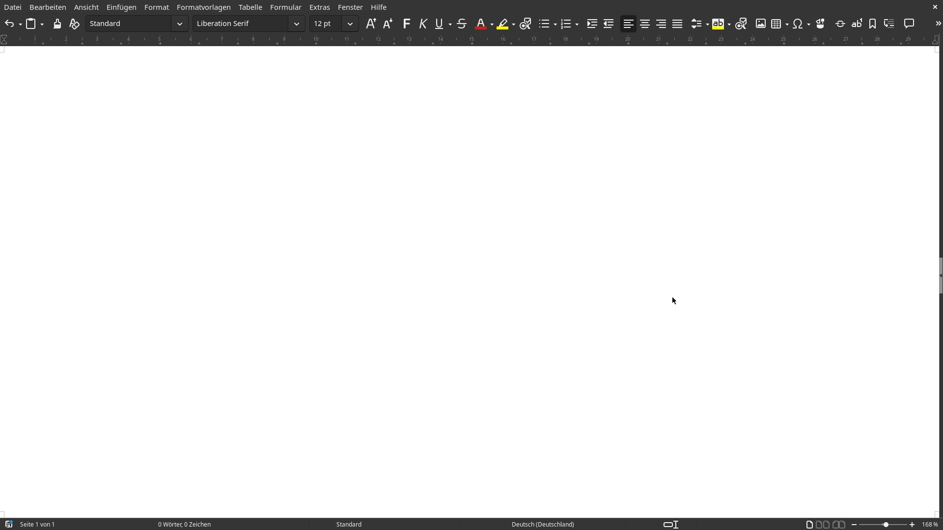Click the Undo arrow icon

(9, 24)
